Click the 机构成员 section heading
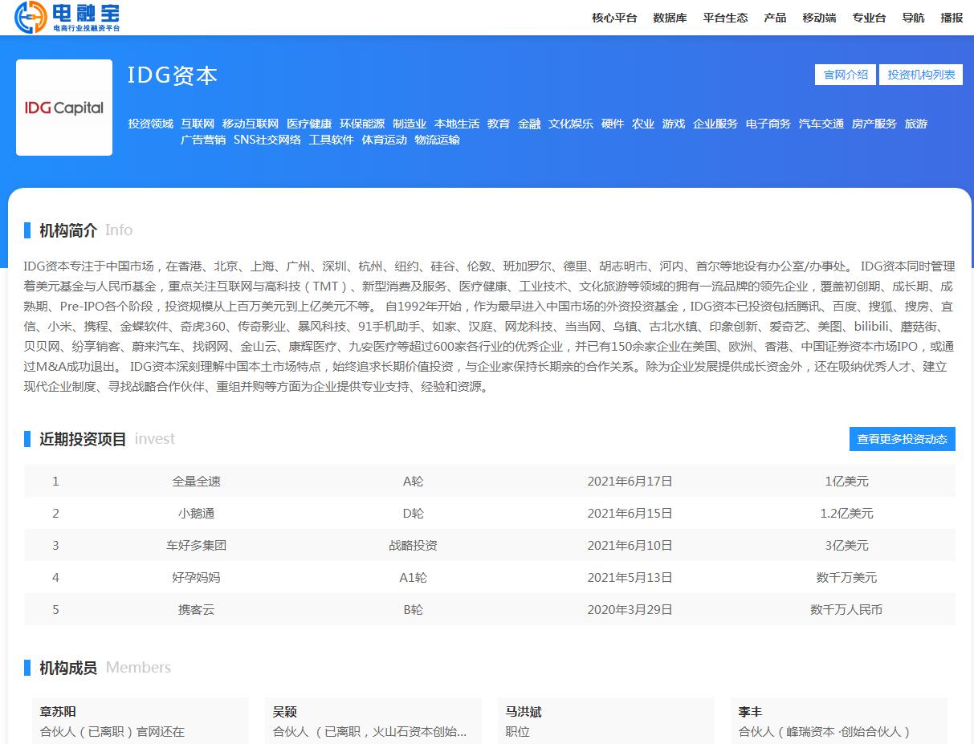Screen dimensions: 974x744 coord(68,668)
